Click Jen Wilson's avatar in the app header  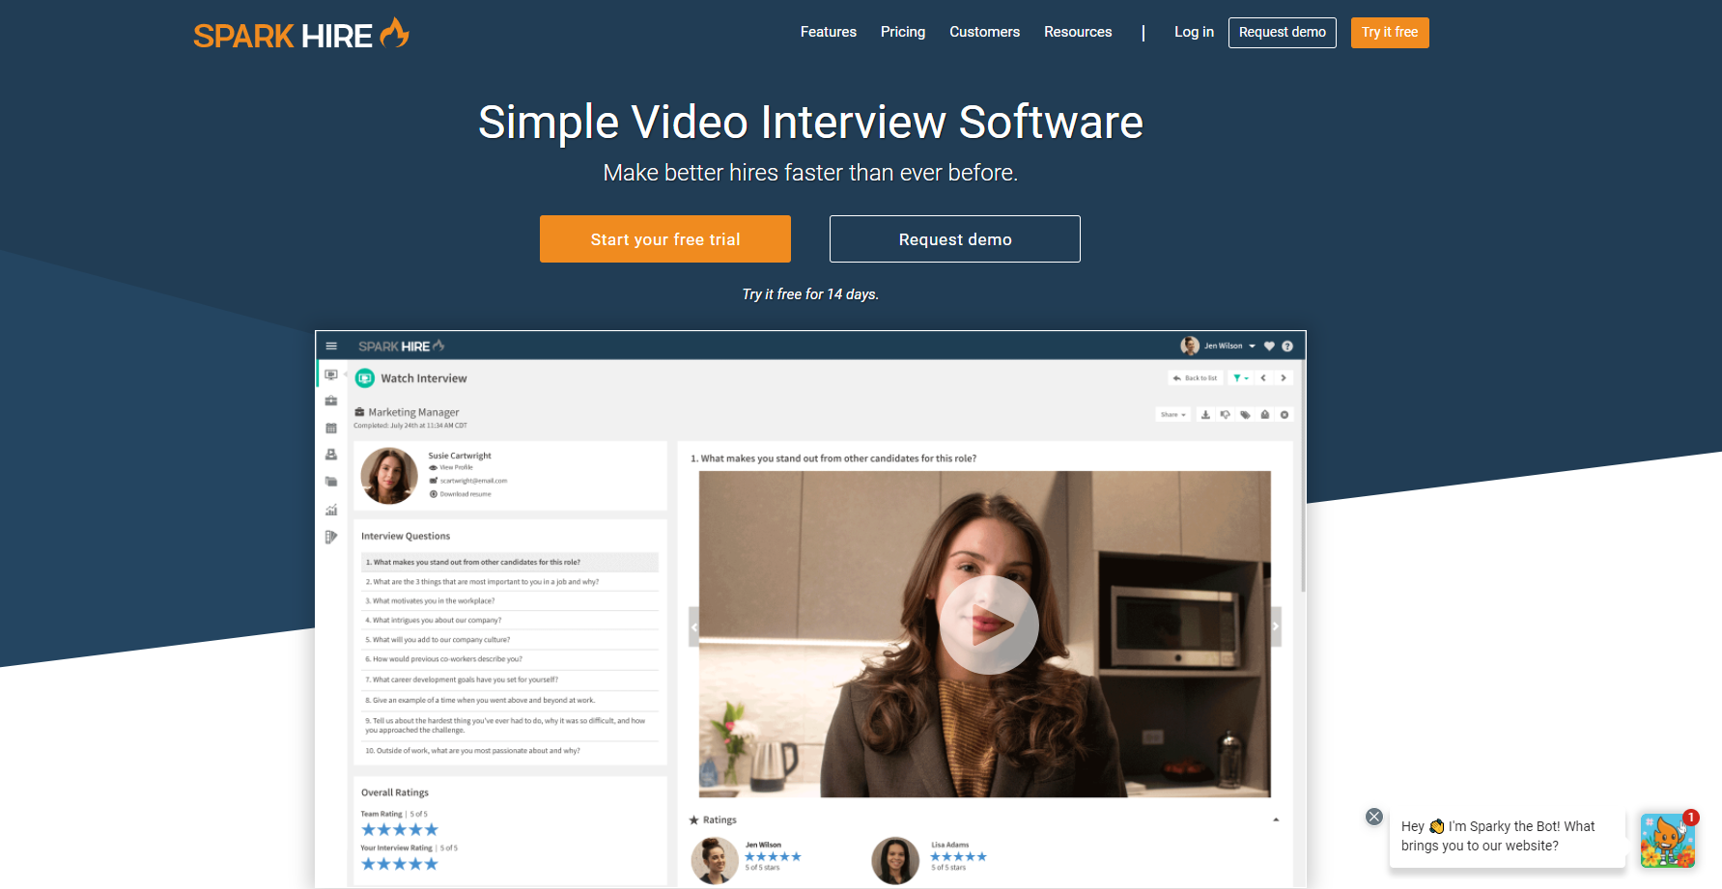pos(1190,346)
